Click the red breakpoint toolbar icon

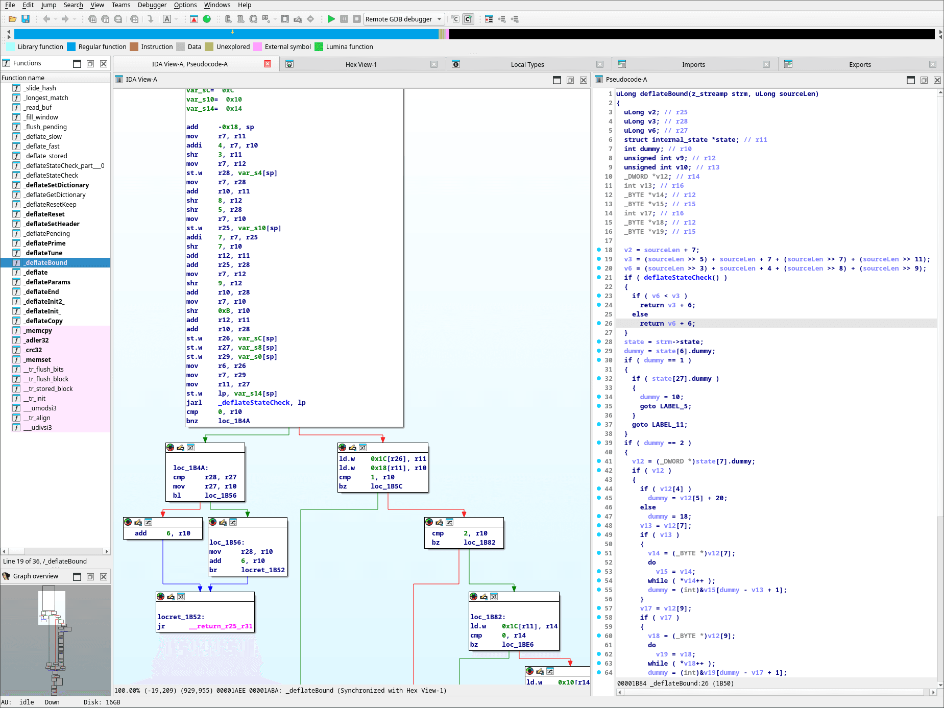[x=193, y=19]
